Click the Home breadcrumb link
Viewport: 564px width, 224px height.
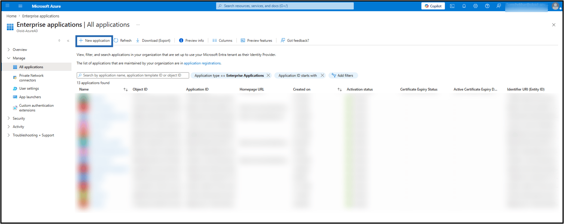(x=12, y=16)
